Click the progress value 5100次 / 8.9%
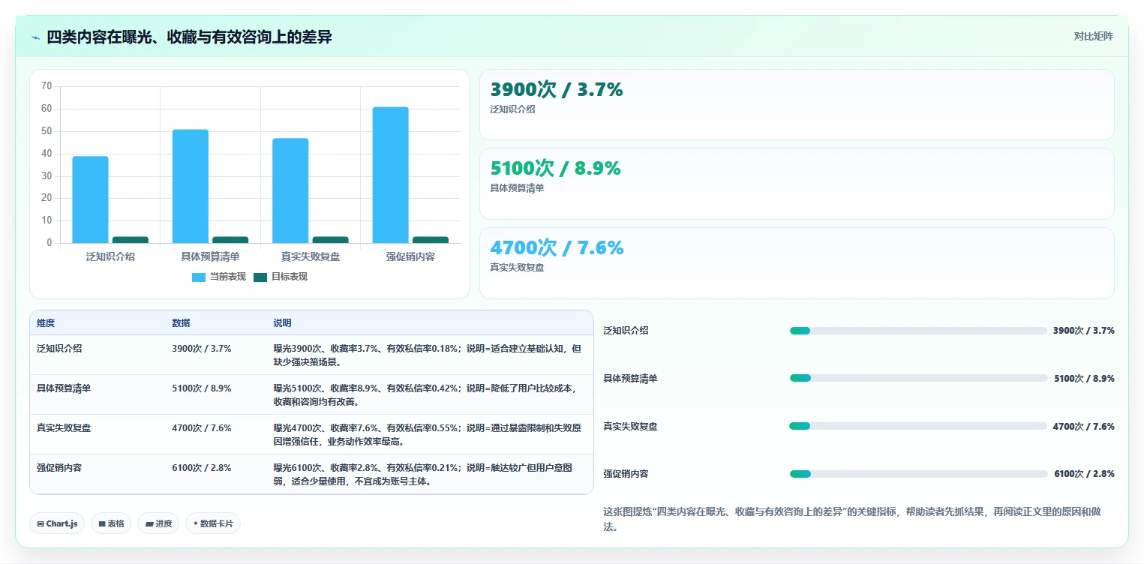 (x=1084, y=379)
